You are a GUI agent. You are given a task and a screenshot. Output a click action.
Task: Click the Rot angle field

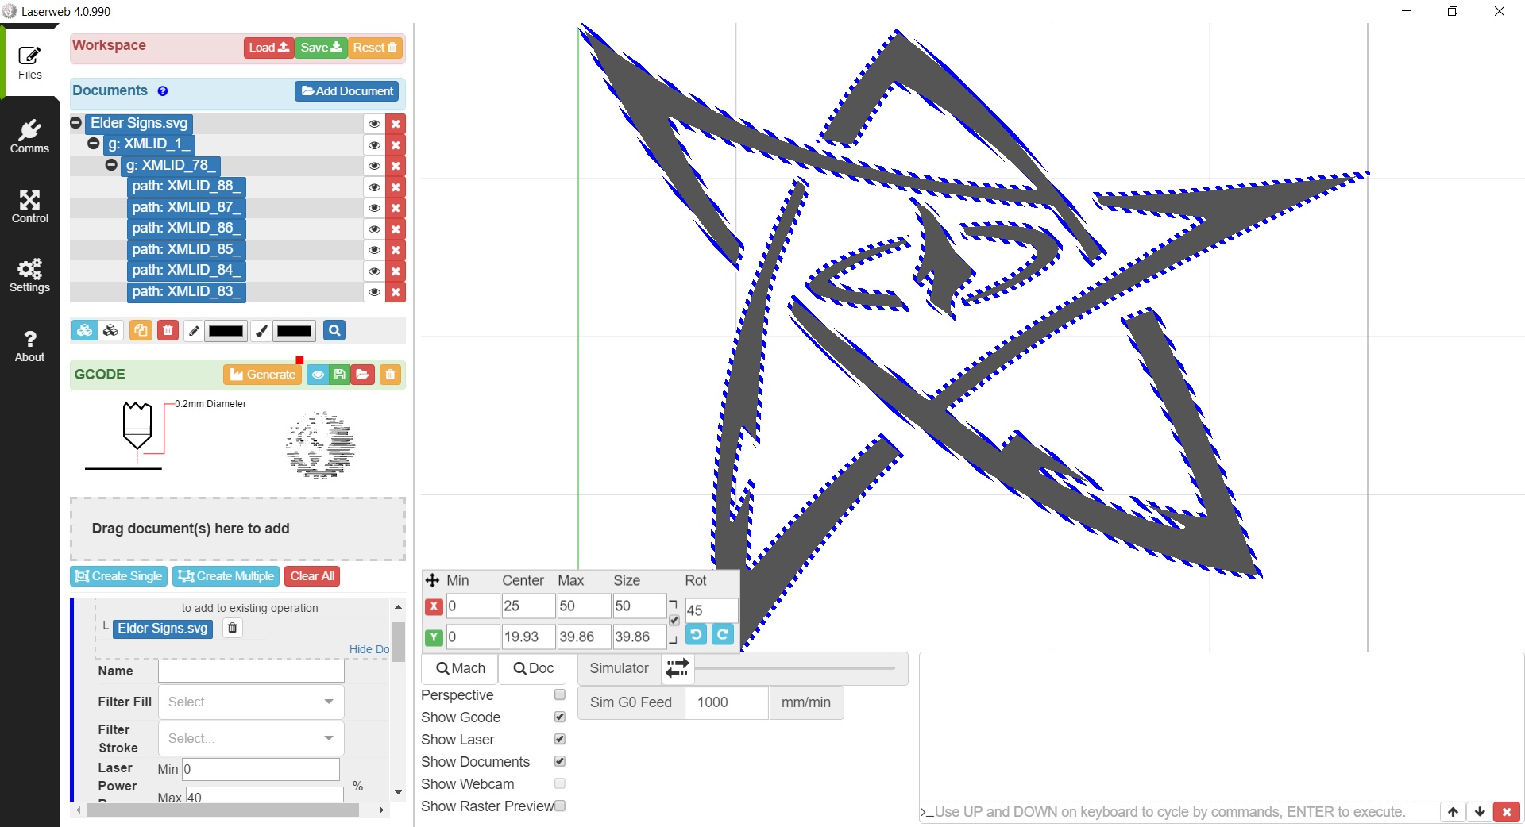[x=712, y=610]
